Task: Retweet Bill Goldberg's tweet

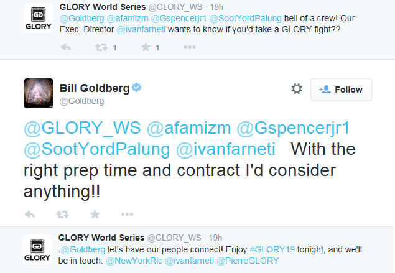Action: (x=62, y=215)
